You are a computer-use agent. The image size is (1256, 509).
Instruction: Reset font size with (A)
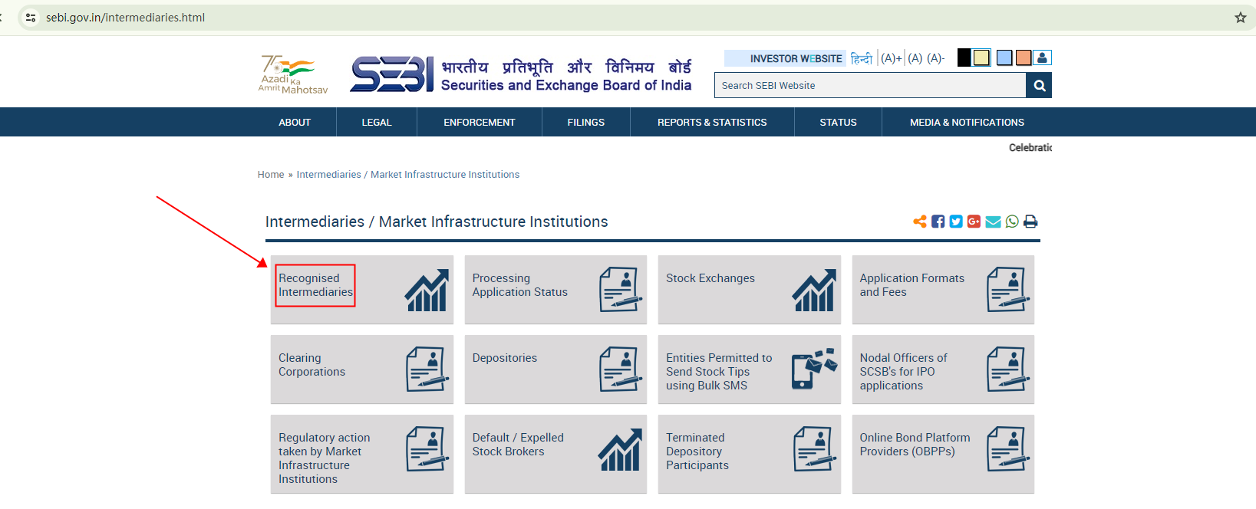[915, 58]
